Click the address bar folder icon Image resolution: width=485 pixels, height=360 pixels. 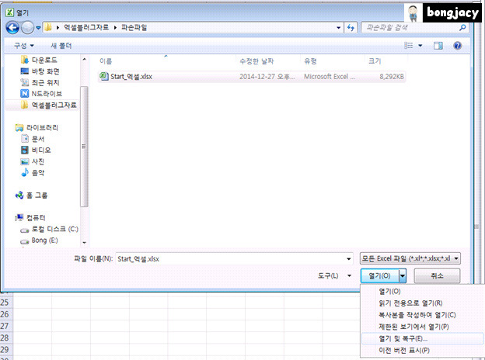tap(47, 27)
